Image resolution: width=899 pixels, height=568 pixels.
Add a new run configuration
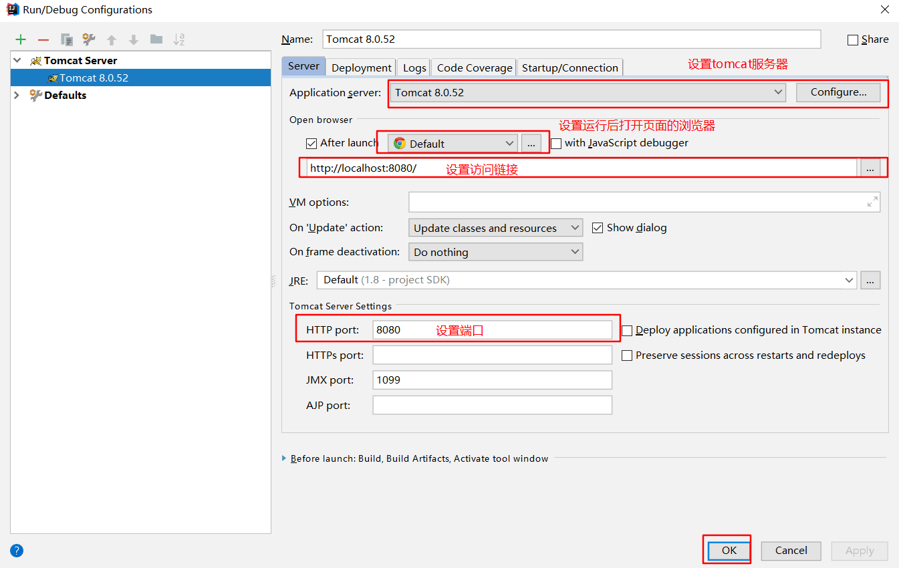pos(21,39)
